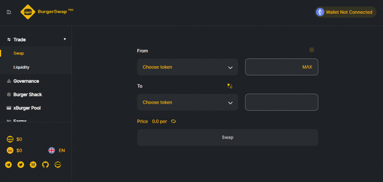Expand To Choose token dropdown
Screen dimensions: 383x182
tap(188, 102)
